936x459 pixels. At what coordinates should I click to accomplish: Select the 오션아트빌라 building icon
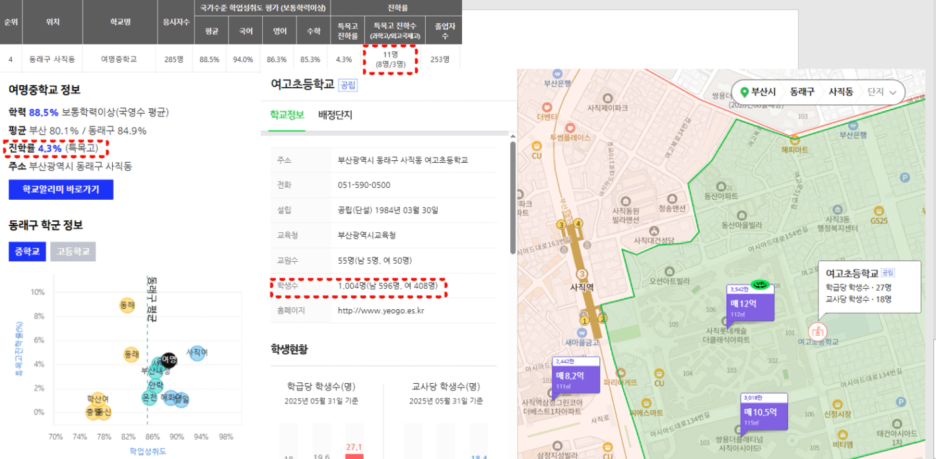[669, 270]
